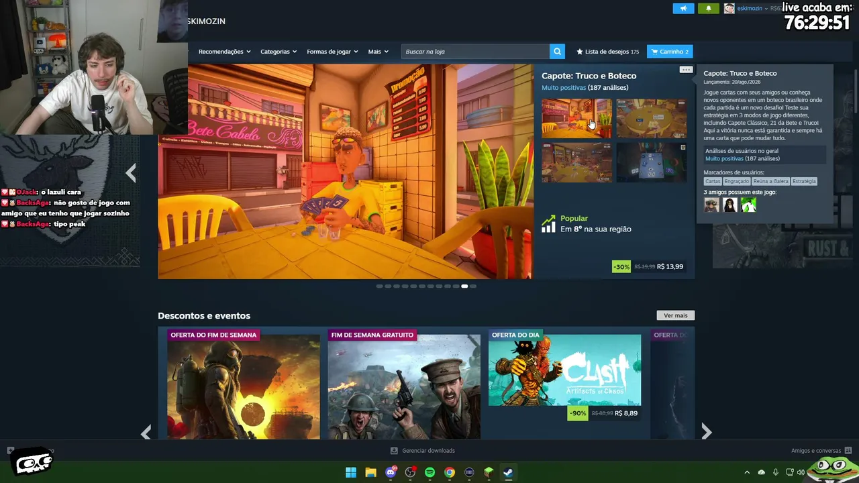Click the Descontos e eventos heading
The image size is (859, 483).
(x=204, y=316)
